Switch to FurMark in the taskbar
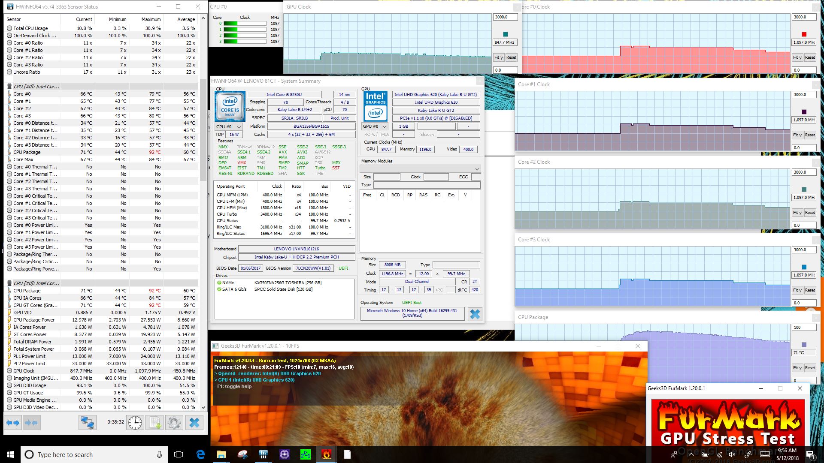 point(326,454)
